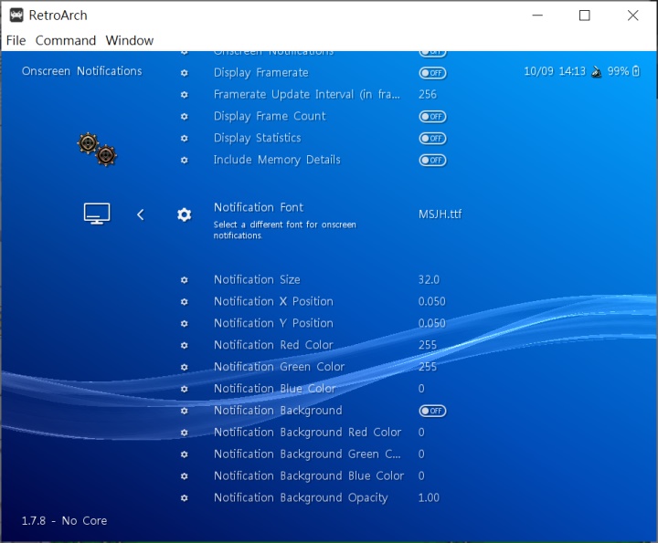
Task: Click the RetroArch logo in title bar
Action: [x=16, y=16]
